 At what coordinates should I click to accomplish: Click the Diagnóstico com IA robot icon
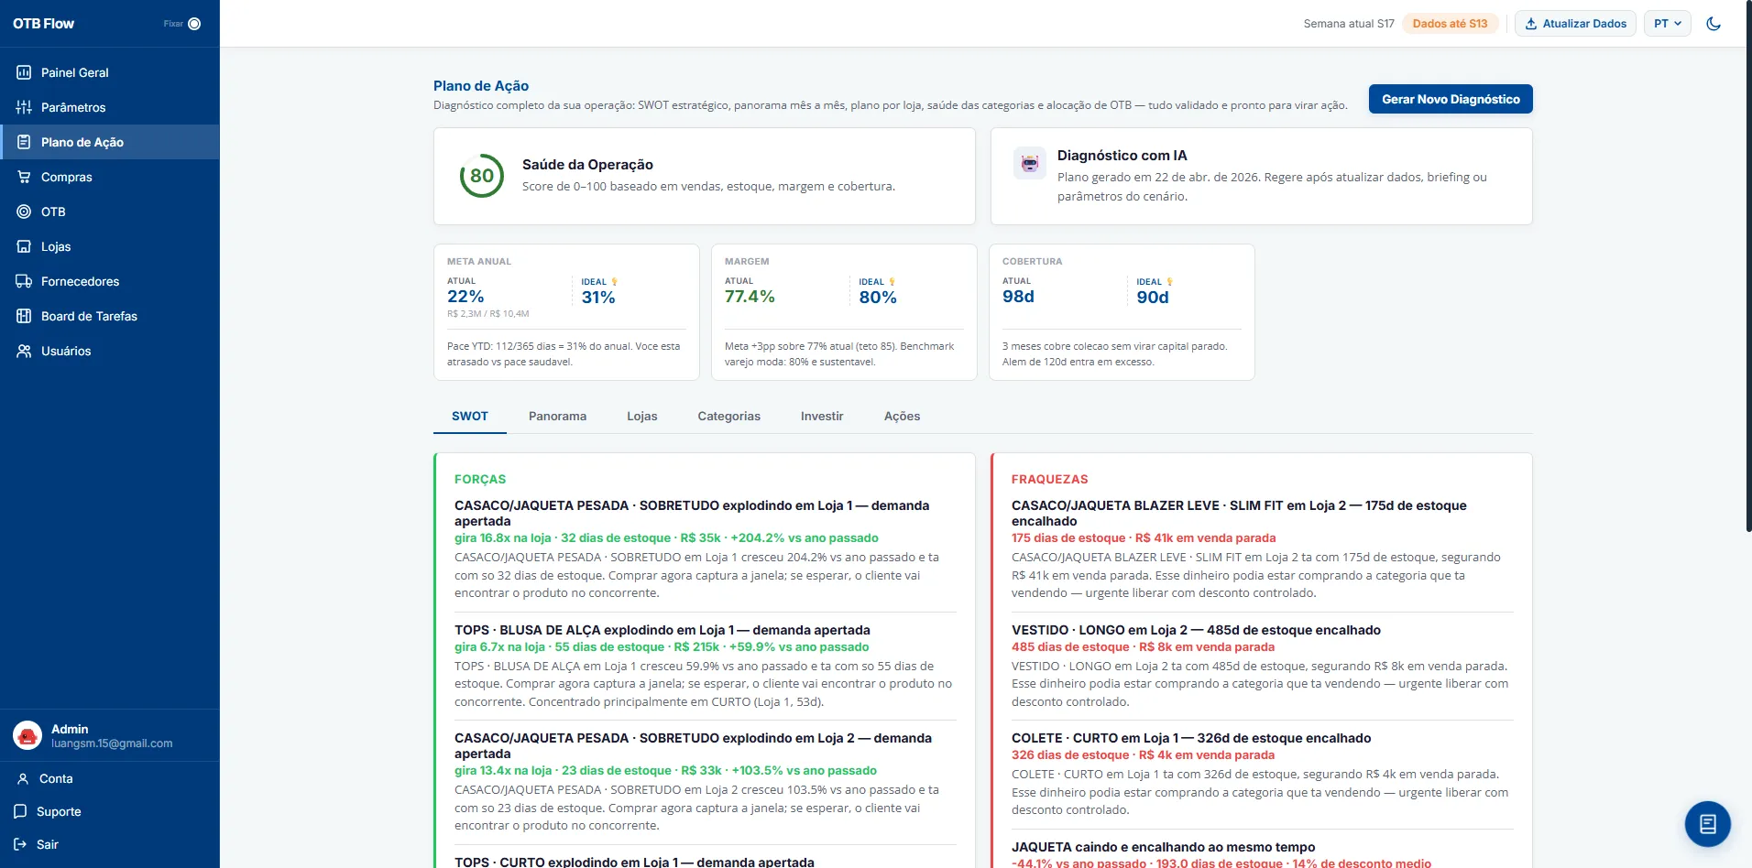(x=1030, y=164)
